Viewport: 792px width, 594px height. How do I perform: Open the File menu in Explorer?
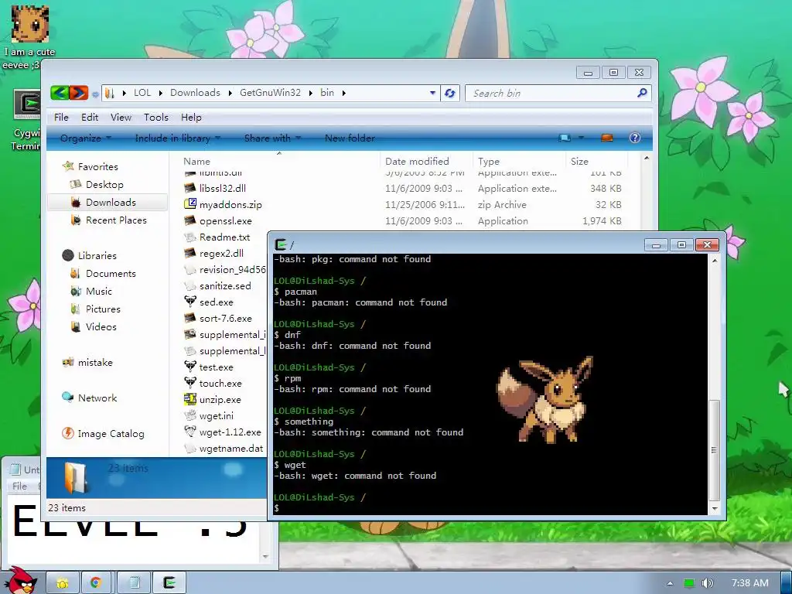(x=61, y=118)
